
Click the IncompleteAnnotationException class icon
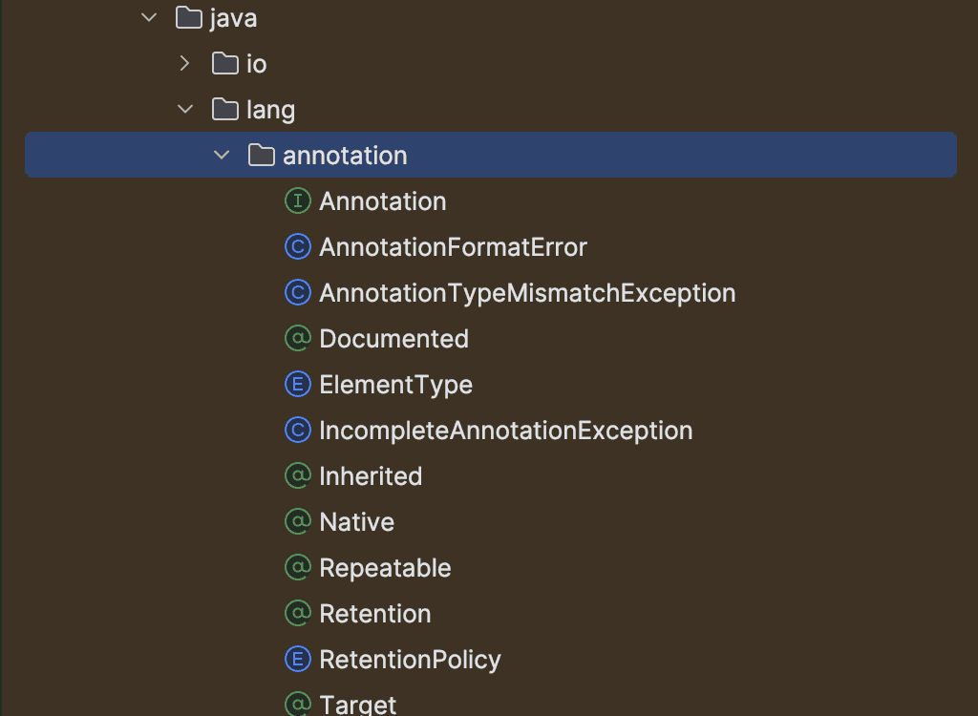tap(298, 431)
